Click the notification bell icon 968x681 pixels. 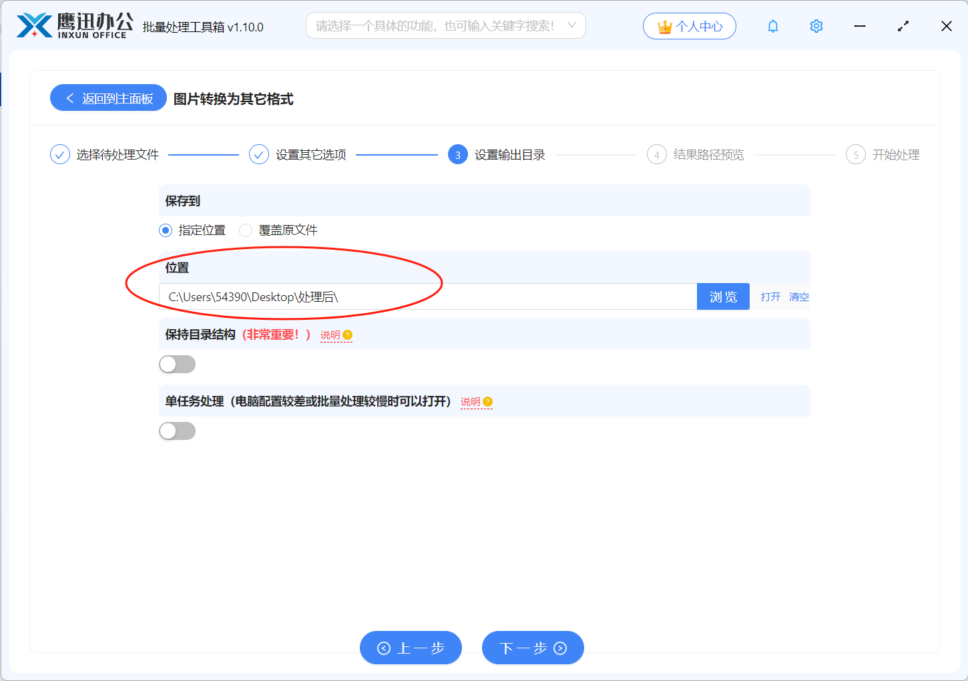[772, 26]
